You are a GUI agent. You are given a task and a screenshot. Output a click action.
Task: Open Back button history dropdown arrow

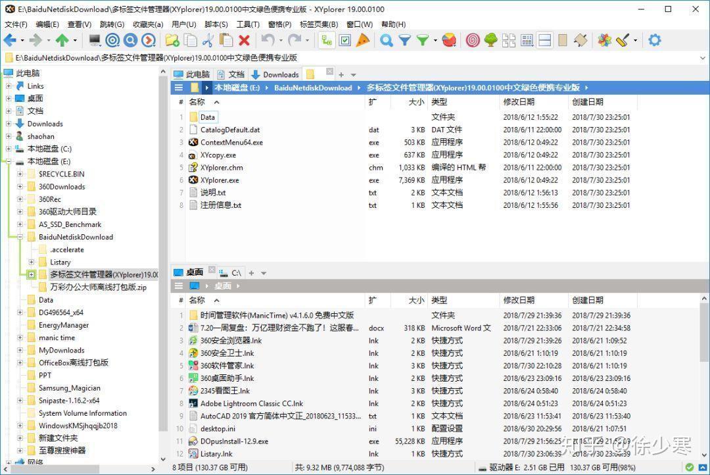click(22, 40)
